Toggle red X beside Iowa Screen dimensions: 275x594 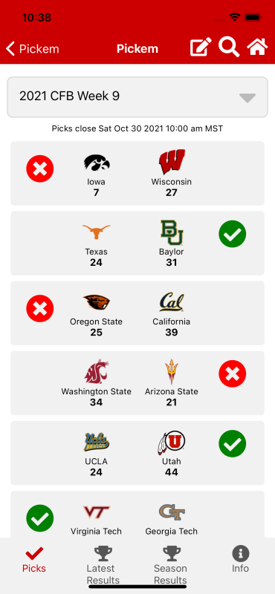coord(40,169)
